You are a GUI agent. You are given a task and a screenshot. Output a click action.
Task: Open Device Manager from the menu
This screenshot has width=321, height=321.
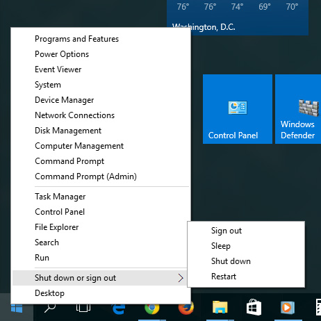pyautogui.click(x=65, y=100)
